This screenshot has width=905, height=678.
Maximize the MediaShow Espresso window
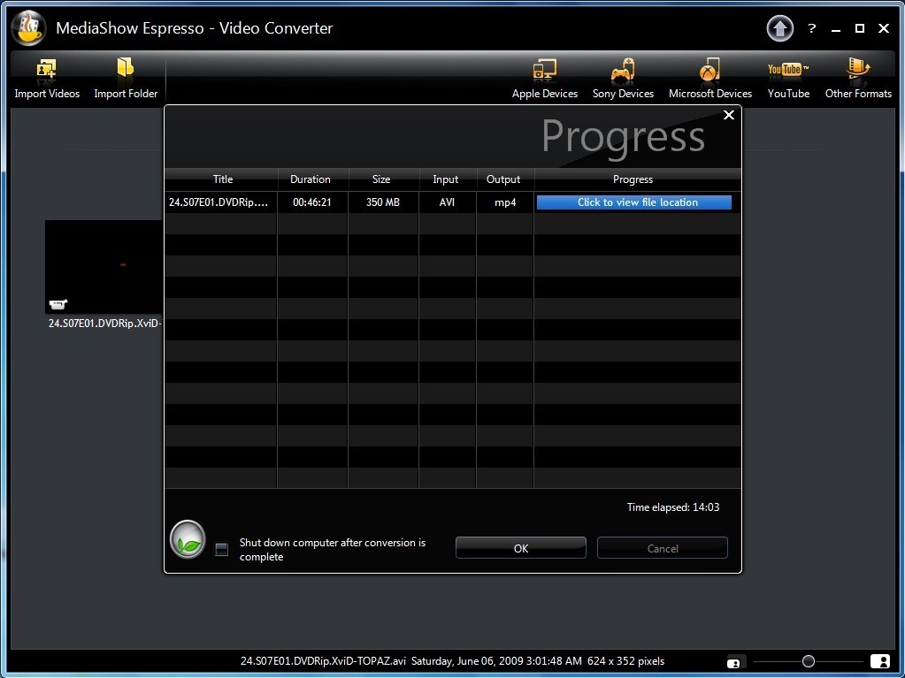[859, 28]
